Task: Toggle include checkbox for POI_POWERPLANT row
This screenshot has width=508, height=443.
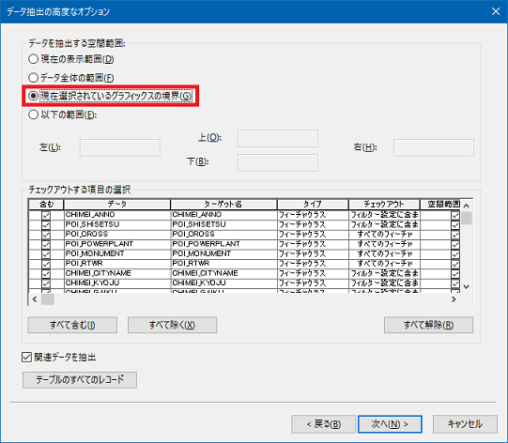Action: point(46,244)
